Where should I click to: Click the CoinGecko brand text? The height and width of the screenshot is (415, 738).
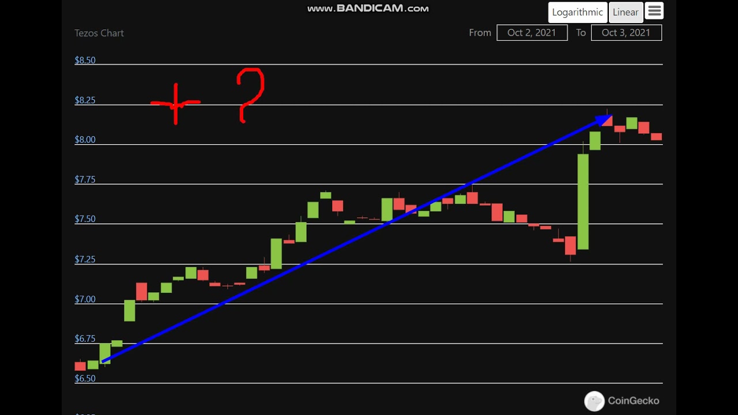[633, 401]
